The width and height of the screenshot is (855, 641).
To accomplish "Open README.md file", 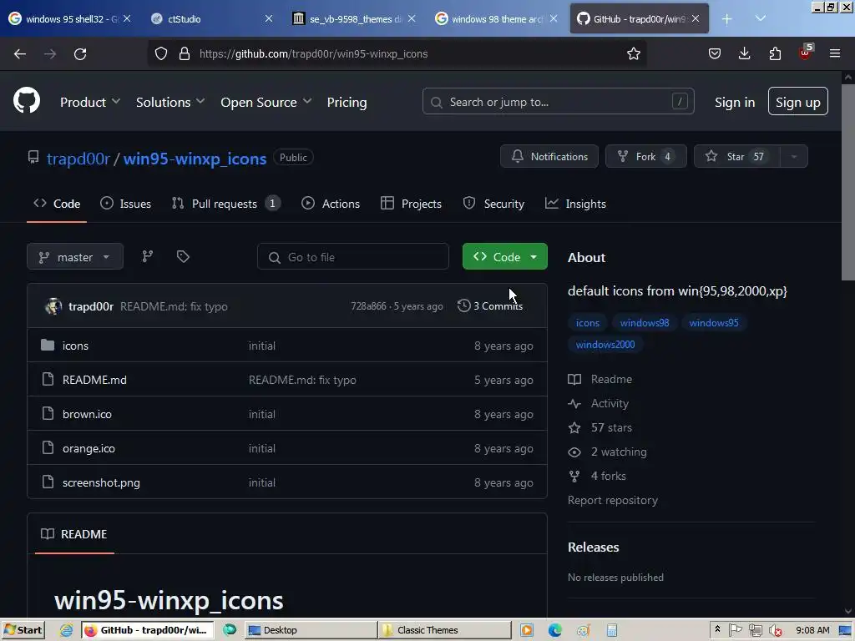I will click(94, 380).
